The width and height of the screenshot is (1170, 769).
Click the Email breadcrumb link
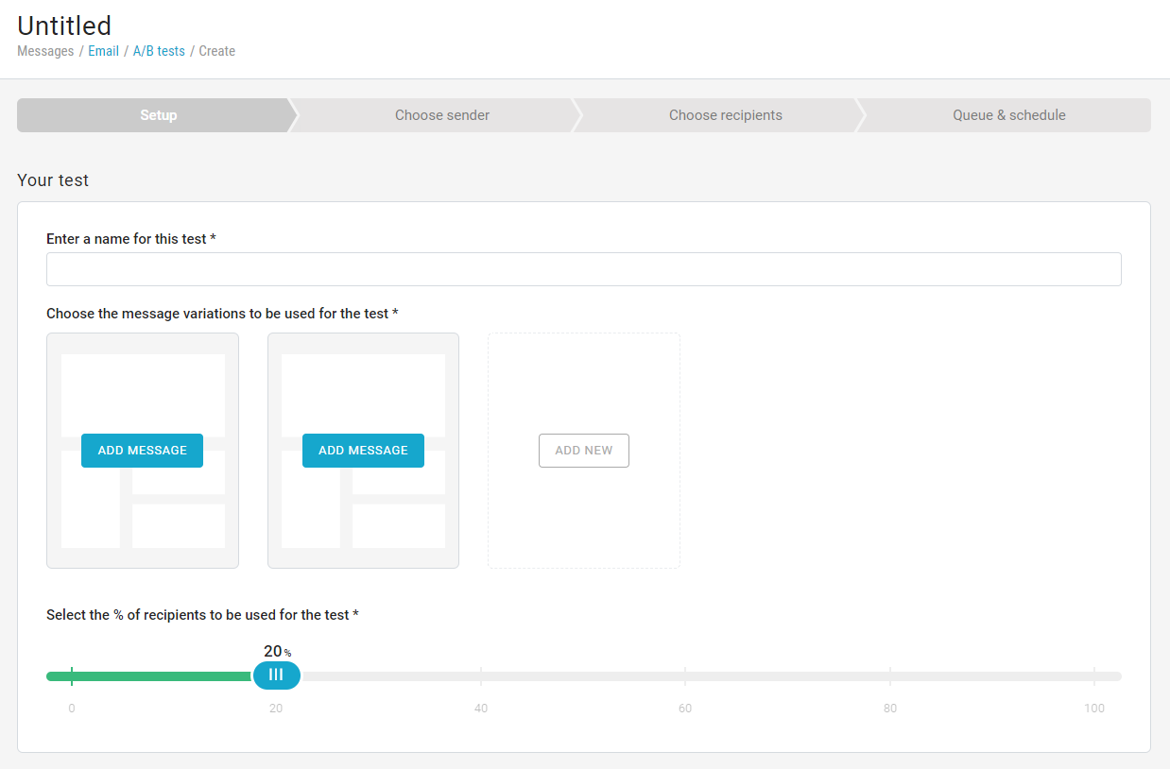[x=103, y=51]
